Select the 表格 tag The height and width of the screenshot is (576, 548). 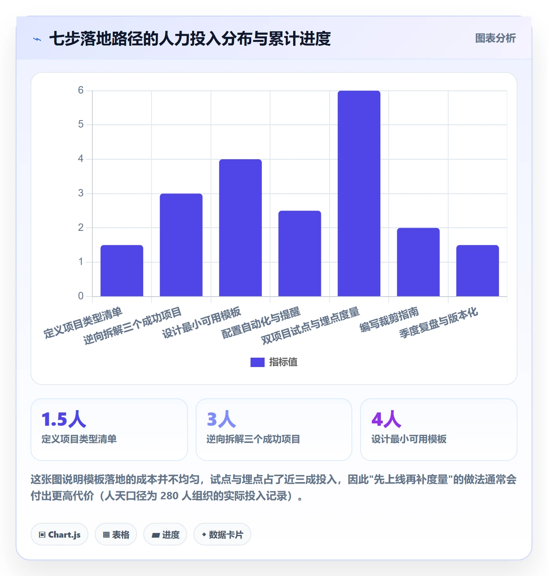(116, 534)
